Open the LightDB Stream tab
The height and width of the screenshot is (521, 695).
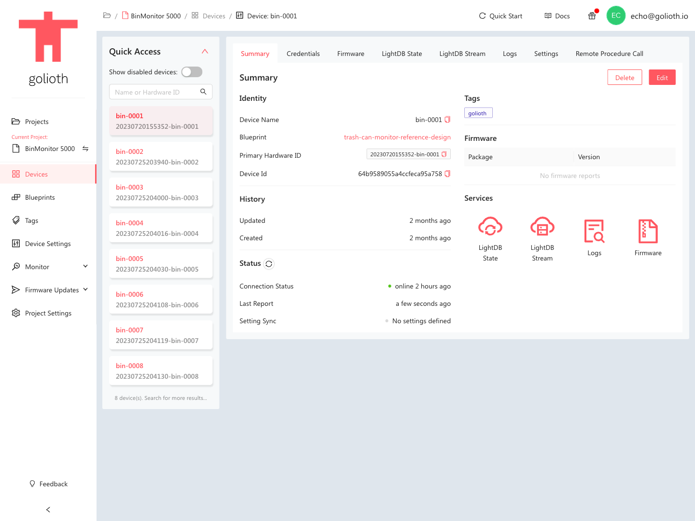tap(462, 54)
